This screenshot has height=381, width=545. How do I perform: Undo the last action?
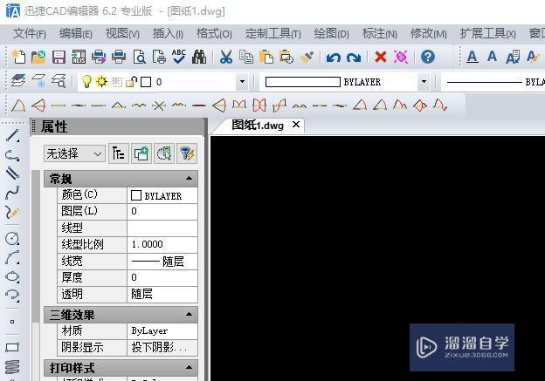coord(334,58)
